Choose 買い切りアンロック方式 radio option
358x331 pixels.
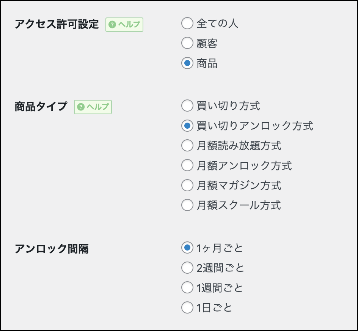187,126
